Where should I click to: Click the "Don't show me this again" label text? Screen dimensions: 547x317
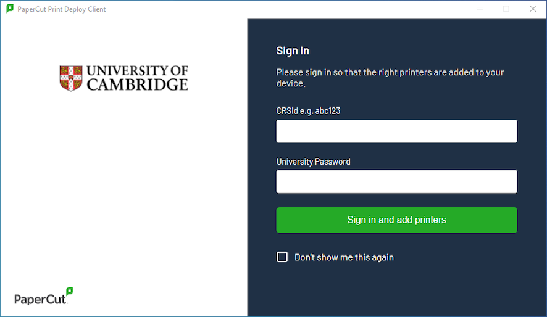[x=344, y=257]
